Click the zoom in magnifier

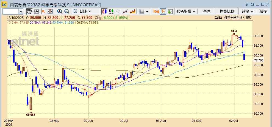pyautogui.click(x=60, y=11)
